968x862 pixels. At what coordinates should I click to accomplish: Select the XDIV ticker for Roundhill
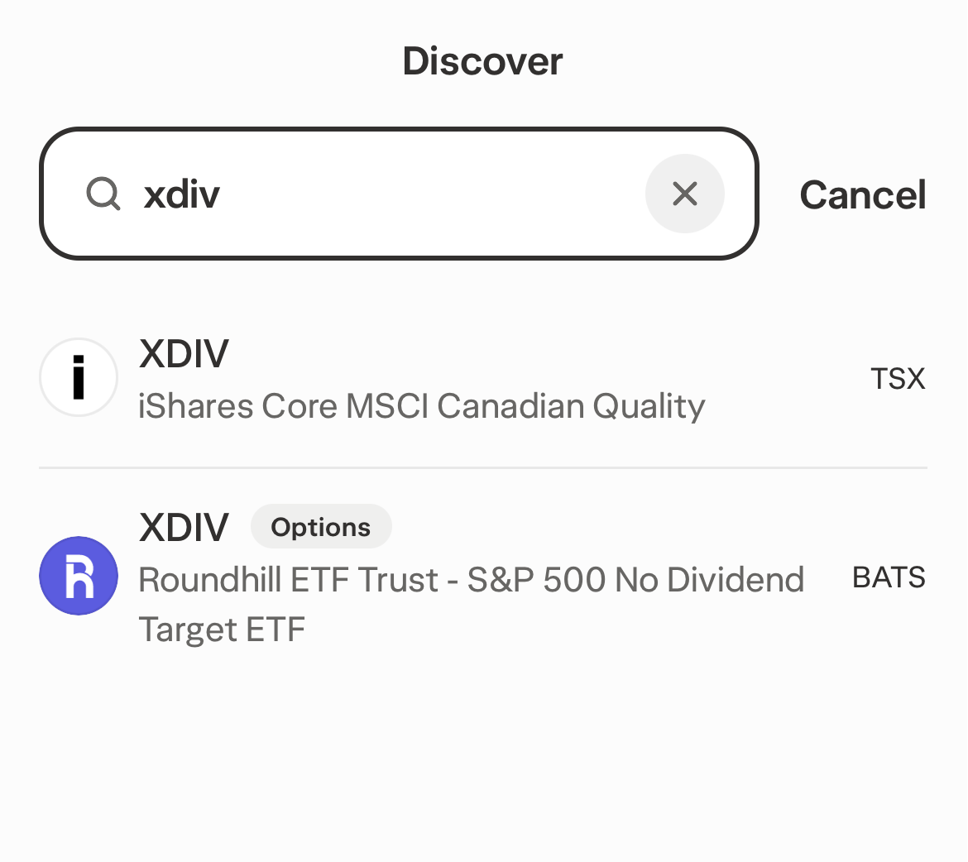184,527
